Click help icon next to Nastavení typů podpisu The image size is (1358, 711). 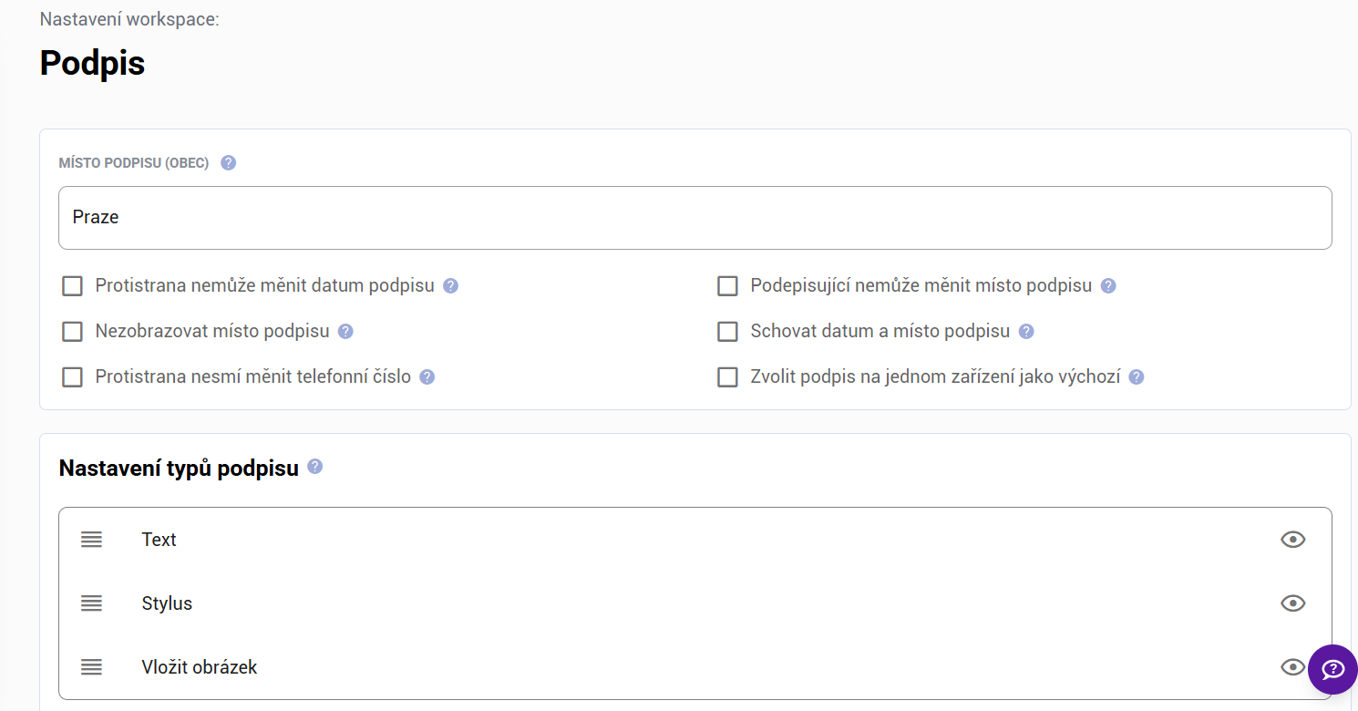coord(315,467)
